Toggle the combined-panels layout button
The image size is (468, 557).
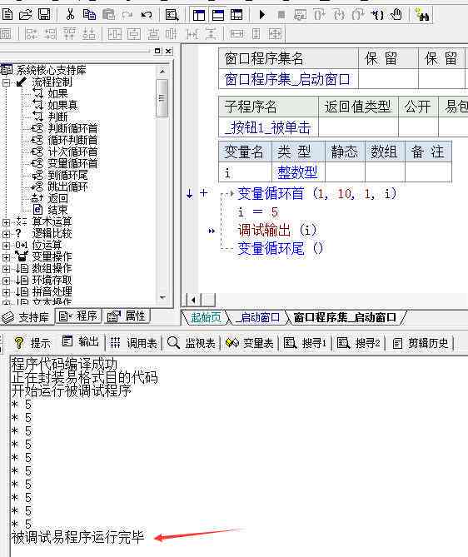point(236,15)
